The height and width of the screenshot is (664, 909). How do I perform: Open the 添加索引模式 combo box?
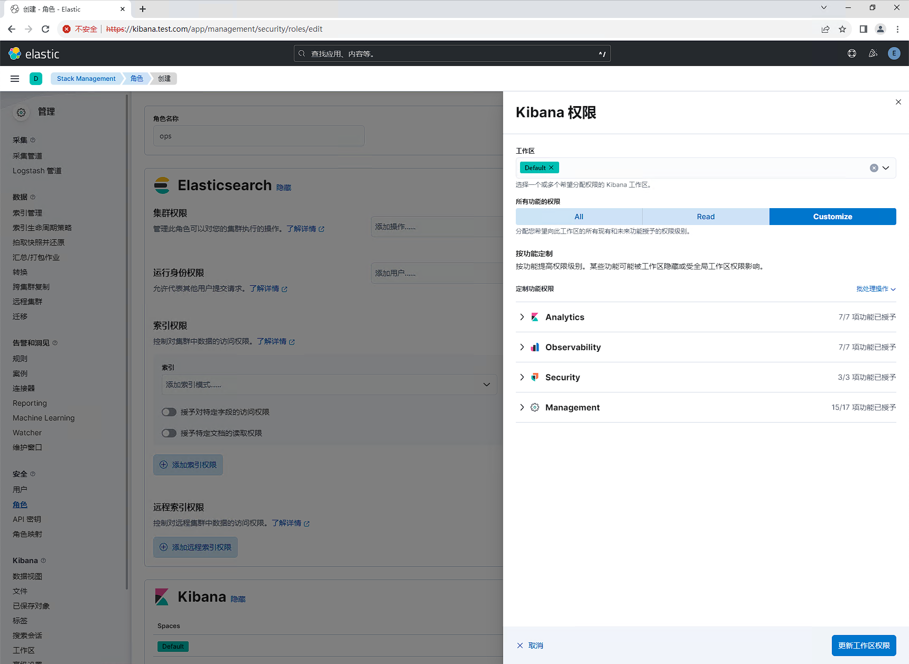point(329,385)
